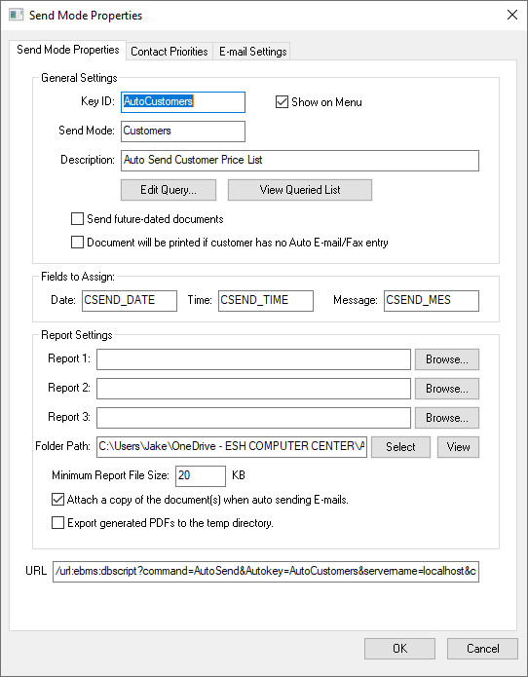
Task: Enable Send future-dated documents option
Action: pos(77,219)
